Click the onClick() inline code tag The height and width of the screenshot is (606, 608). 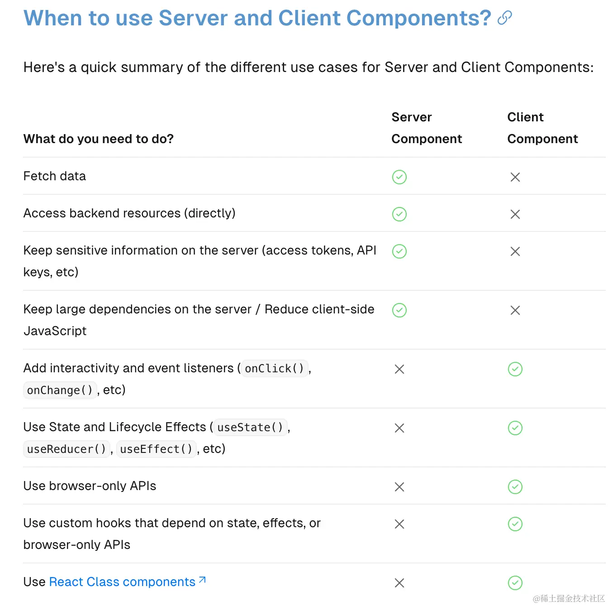click(274, 368)
